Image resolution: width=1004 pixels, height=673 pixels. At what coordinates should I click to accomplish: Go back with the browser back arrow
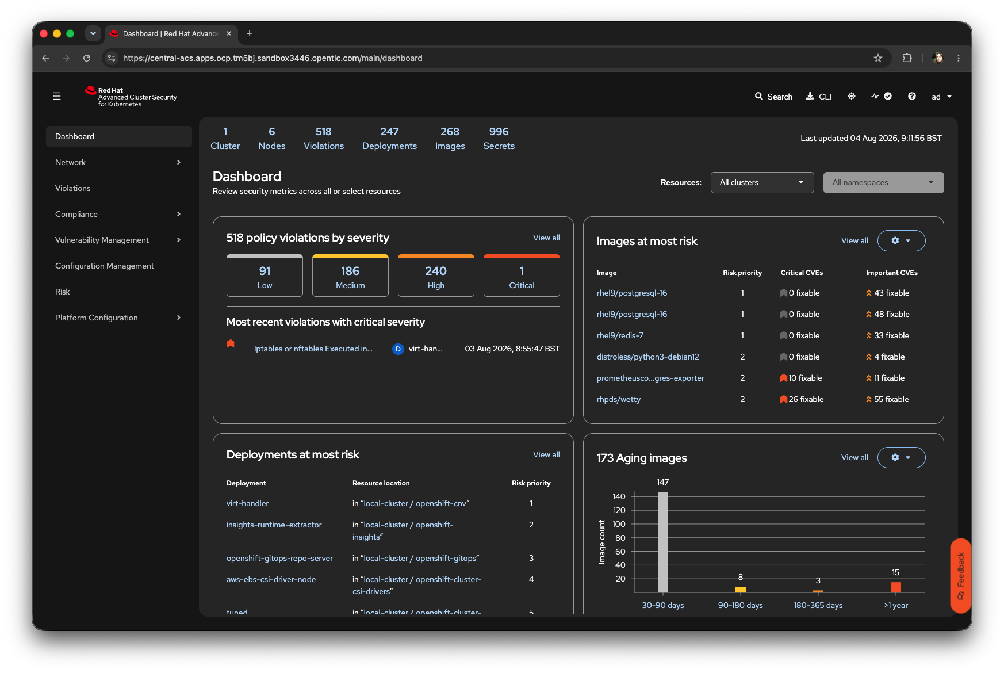click(45, 58)
